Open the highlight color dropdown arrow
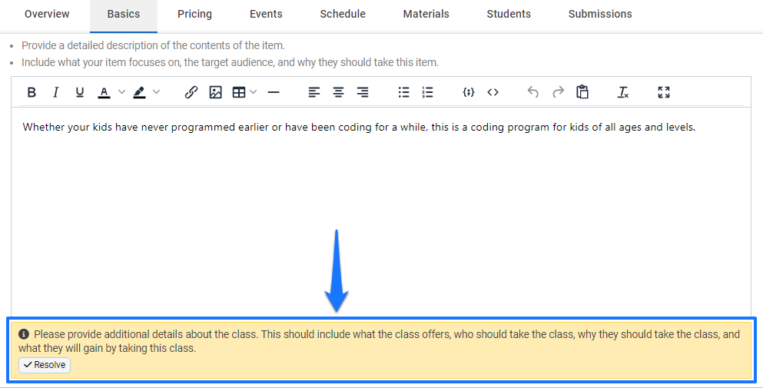 (156, 92)
